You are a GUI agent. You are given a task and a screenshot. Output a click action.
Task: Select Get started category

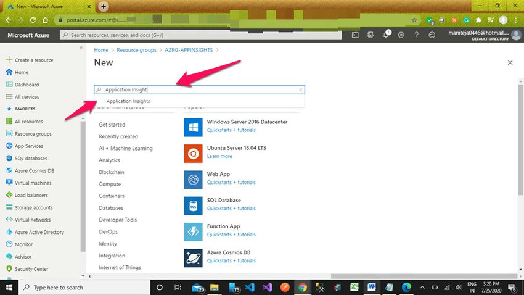pos(112,125)
